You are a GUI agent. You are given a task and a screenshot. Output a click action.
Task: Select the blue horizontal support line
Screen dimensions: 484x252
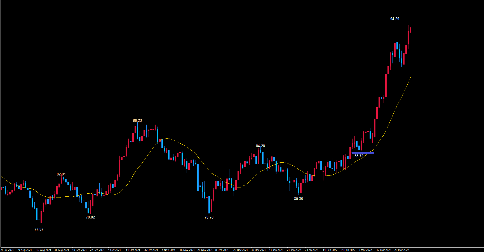tap(363, 153)
